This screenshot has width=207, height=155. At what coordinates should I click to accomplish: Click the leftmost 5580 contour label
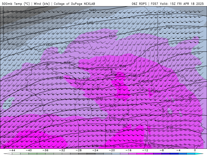(x=60, y=77)
